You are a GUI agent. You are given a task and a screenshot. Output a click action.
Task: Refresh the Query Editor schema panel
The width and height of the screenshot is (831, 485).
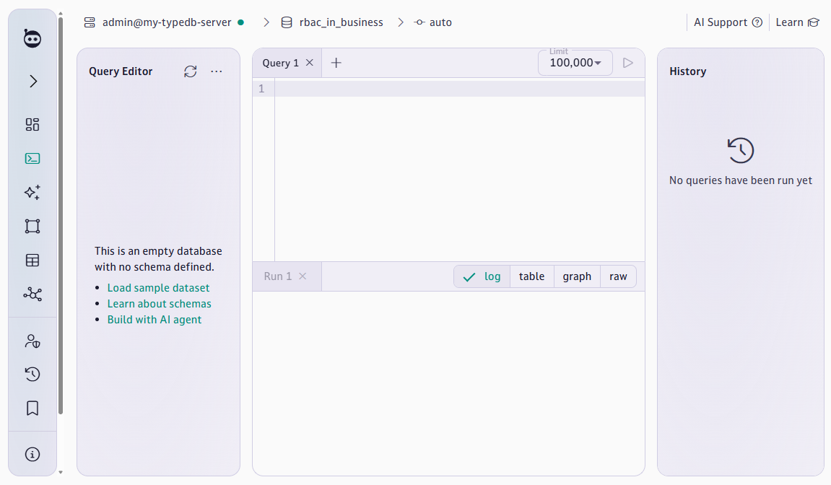(191, 71)
